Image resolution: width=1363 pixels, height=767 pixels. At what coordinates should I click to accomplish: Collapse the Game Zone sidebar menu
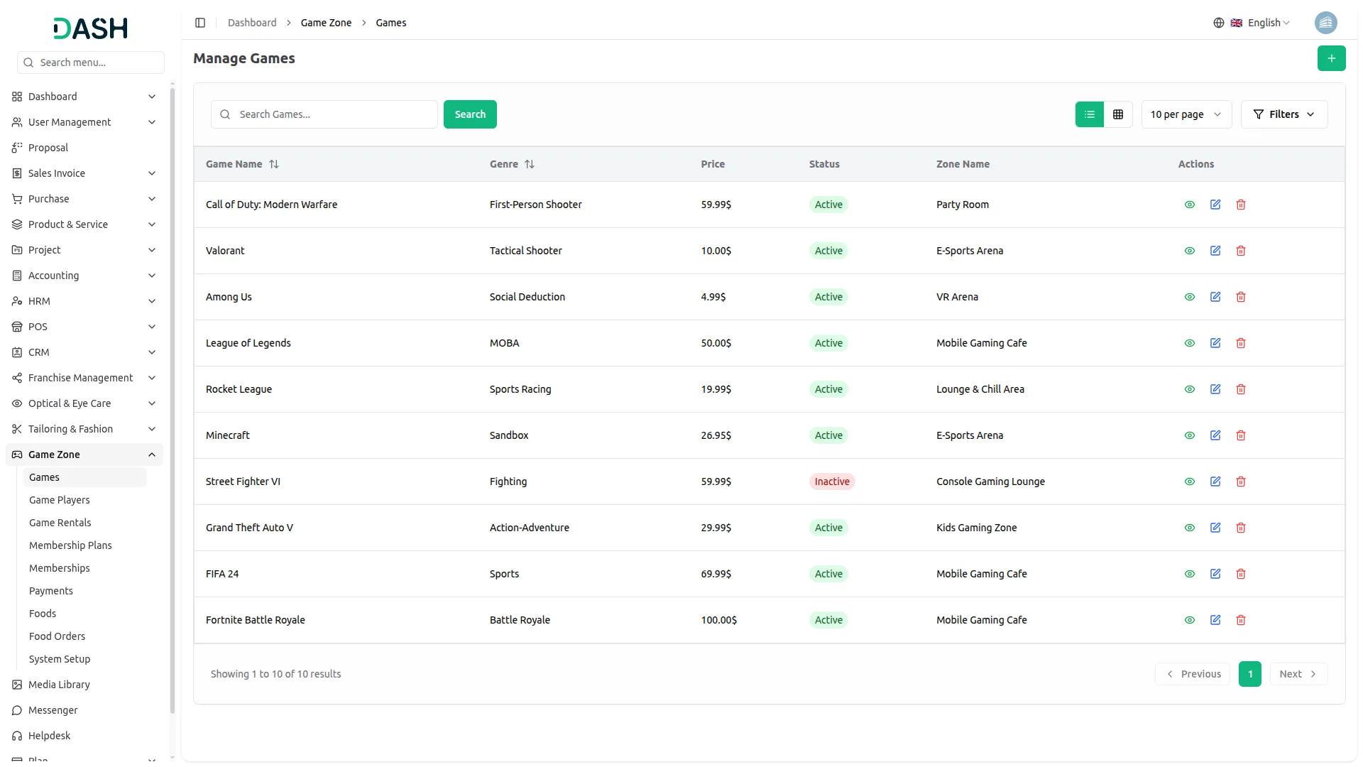[x=151, y=455]
